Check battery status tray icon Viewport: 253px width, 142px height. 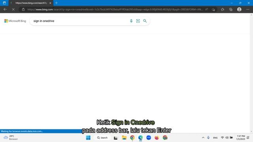click(x=231, y=138)
